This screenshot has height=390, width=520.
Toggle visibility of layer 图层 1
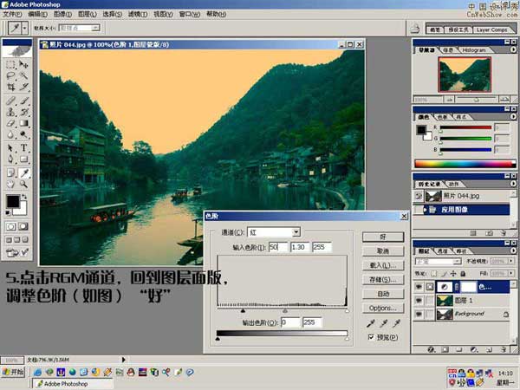pyautogui.click(x=419, y=301)
